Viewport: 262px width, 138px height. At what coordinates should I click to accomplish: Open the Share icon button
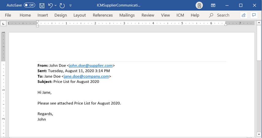244,15
